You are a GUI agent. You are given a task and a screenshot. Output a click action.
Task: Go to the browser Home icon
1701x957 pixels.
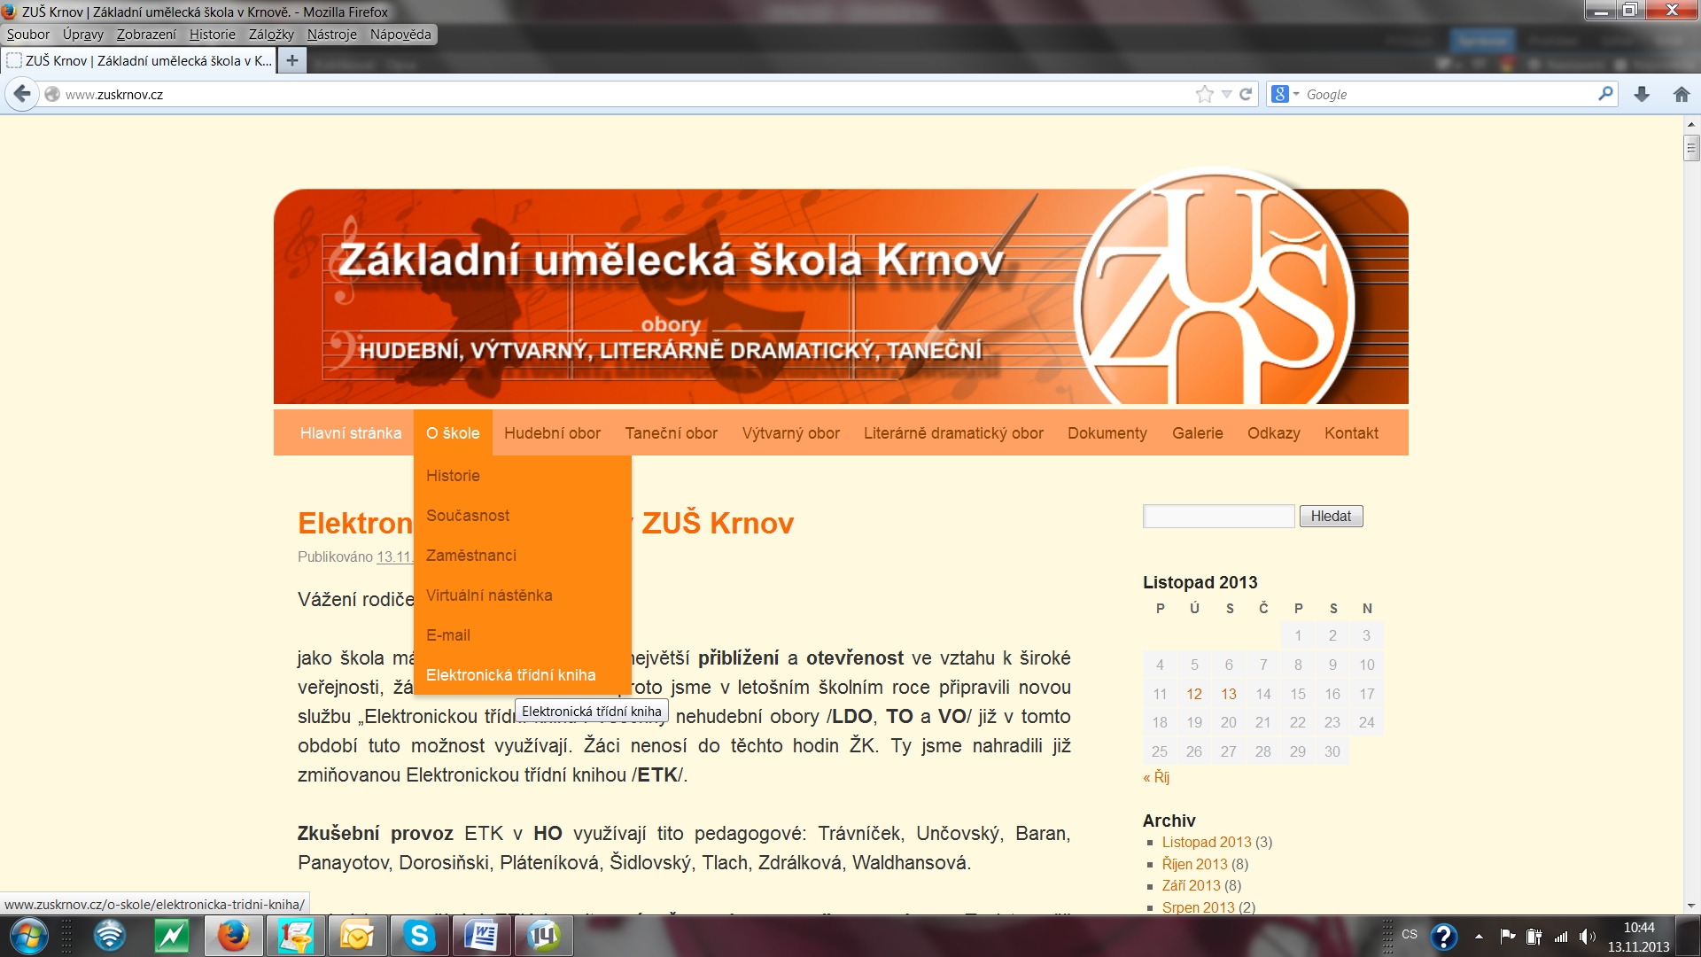(1682, 94)
